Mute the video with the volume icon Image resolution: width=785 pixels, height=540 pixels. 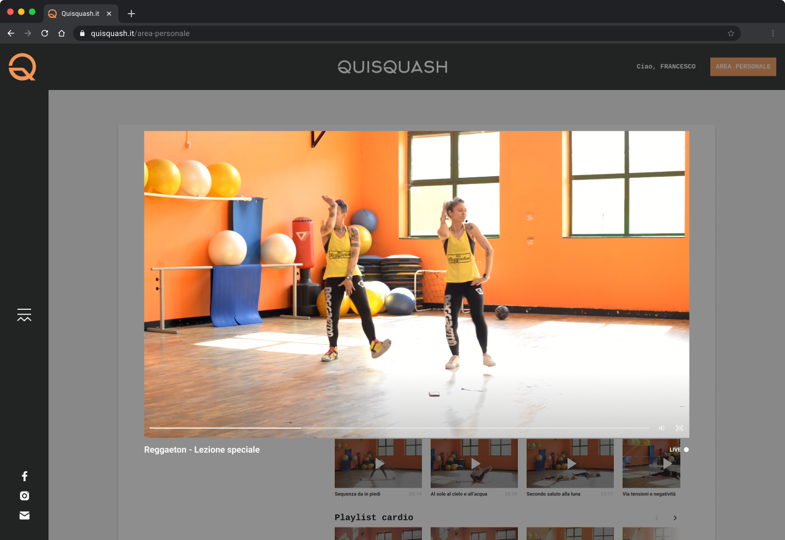pyautogui.click(x=662, y=428)
